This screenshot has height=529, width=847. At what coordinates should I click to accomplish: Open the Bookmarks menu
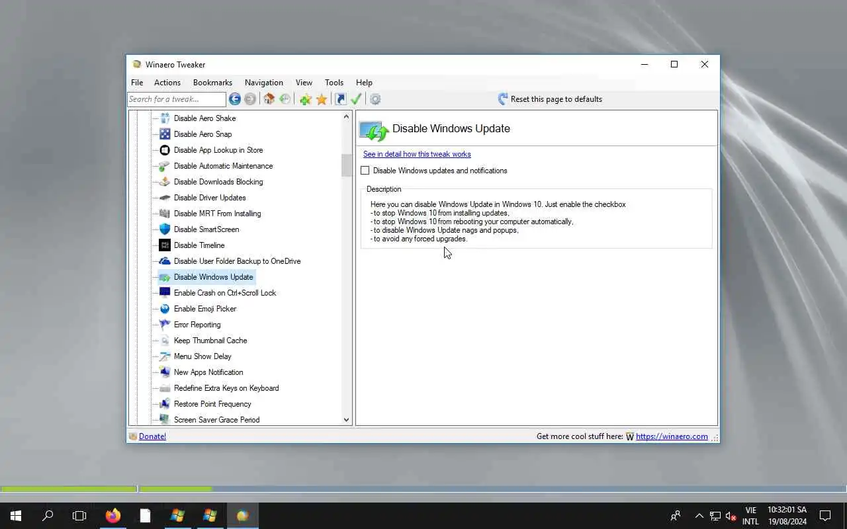pyautogui.click(x=212, y=83)
